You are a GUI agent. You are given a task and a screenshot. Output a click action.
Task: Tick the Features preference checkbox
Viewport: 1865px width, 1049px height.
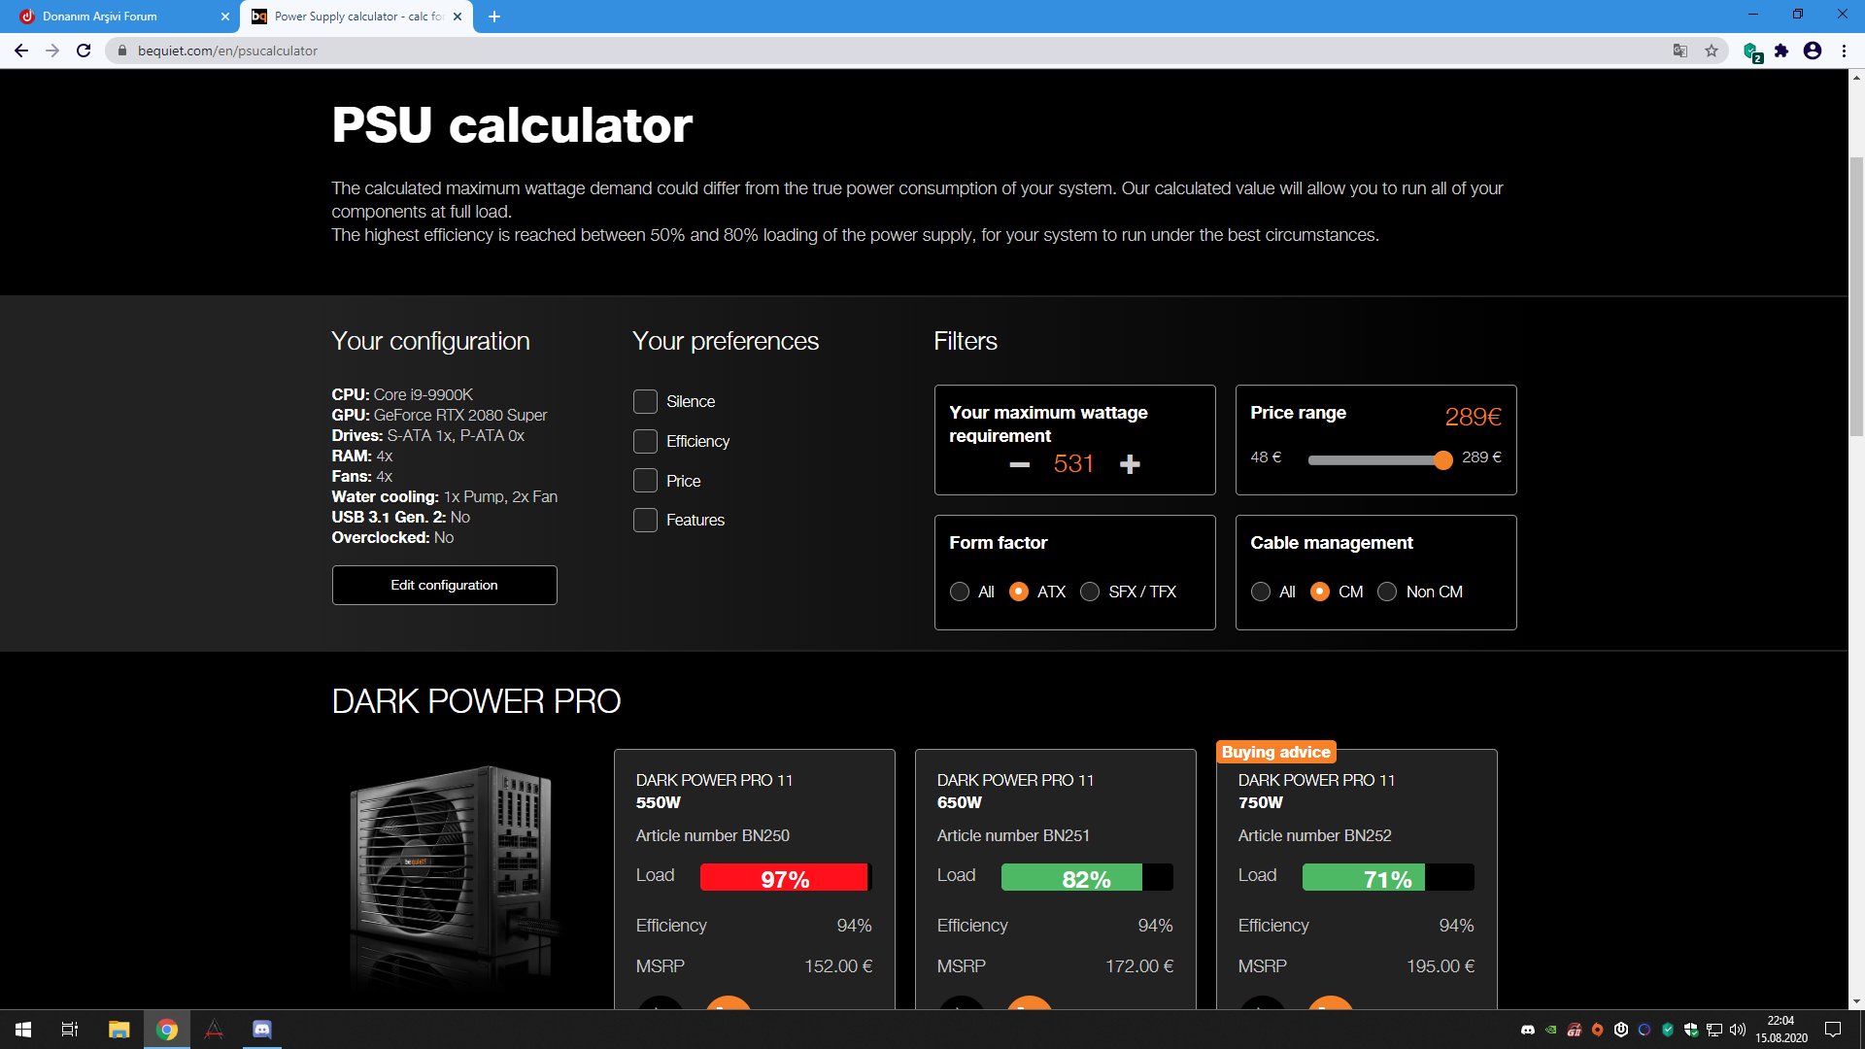[645, 520]
